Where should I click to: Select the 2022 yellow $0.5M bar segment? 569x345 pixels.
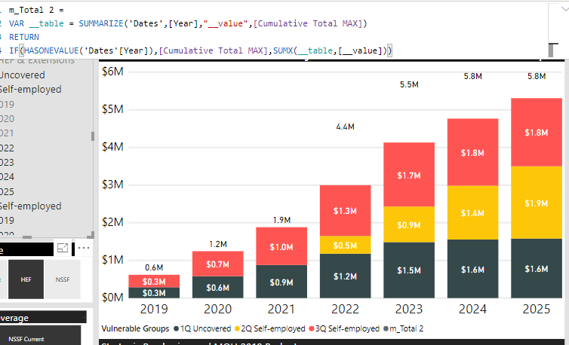[345, 245]
